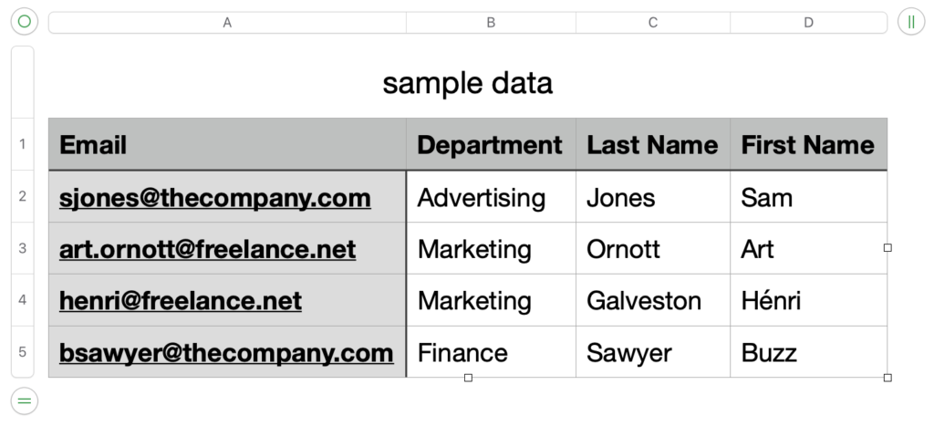Click the Department header cell
The image size is (934, 426).
point(491,144)
